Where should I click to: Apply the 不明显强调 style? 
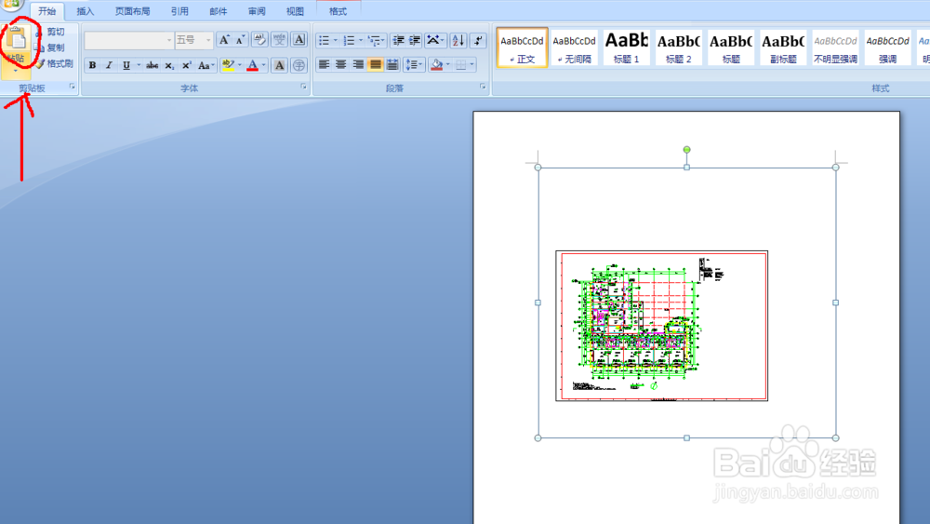click(835, 48)
